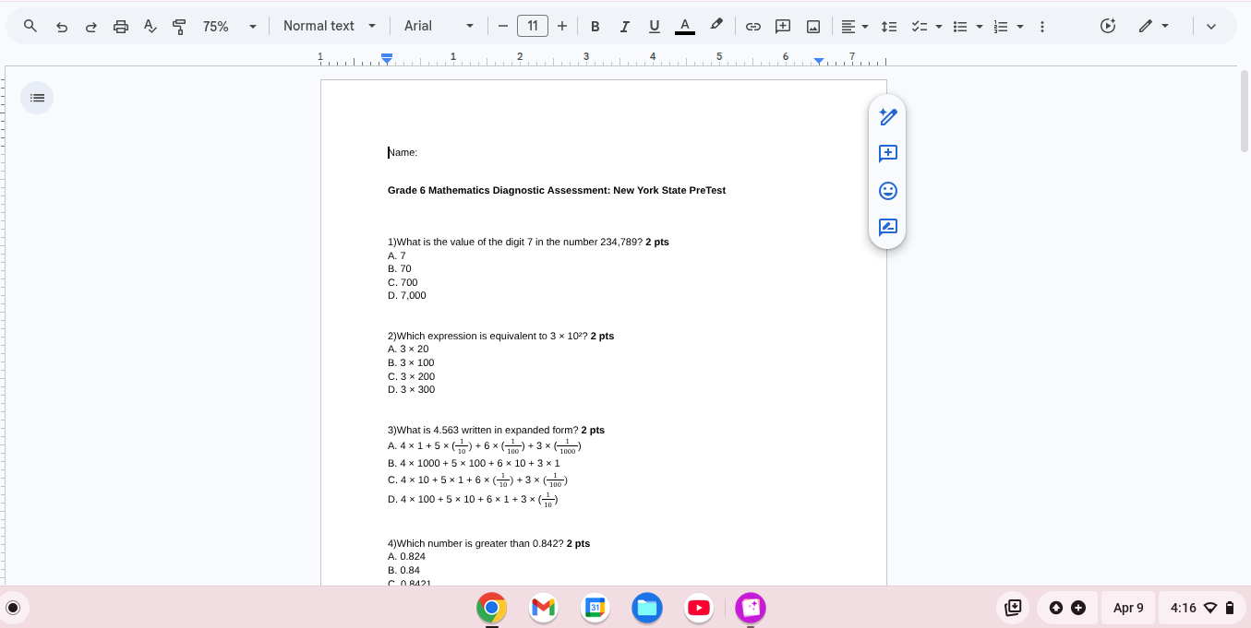Open the Arial font dropdown
Viewport: 1251px width, 628px height.
click(439, 26)
